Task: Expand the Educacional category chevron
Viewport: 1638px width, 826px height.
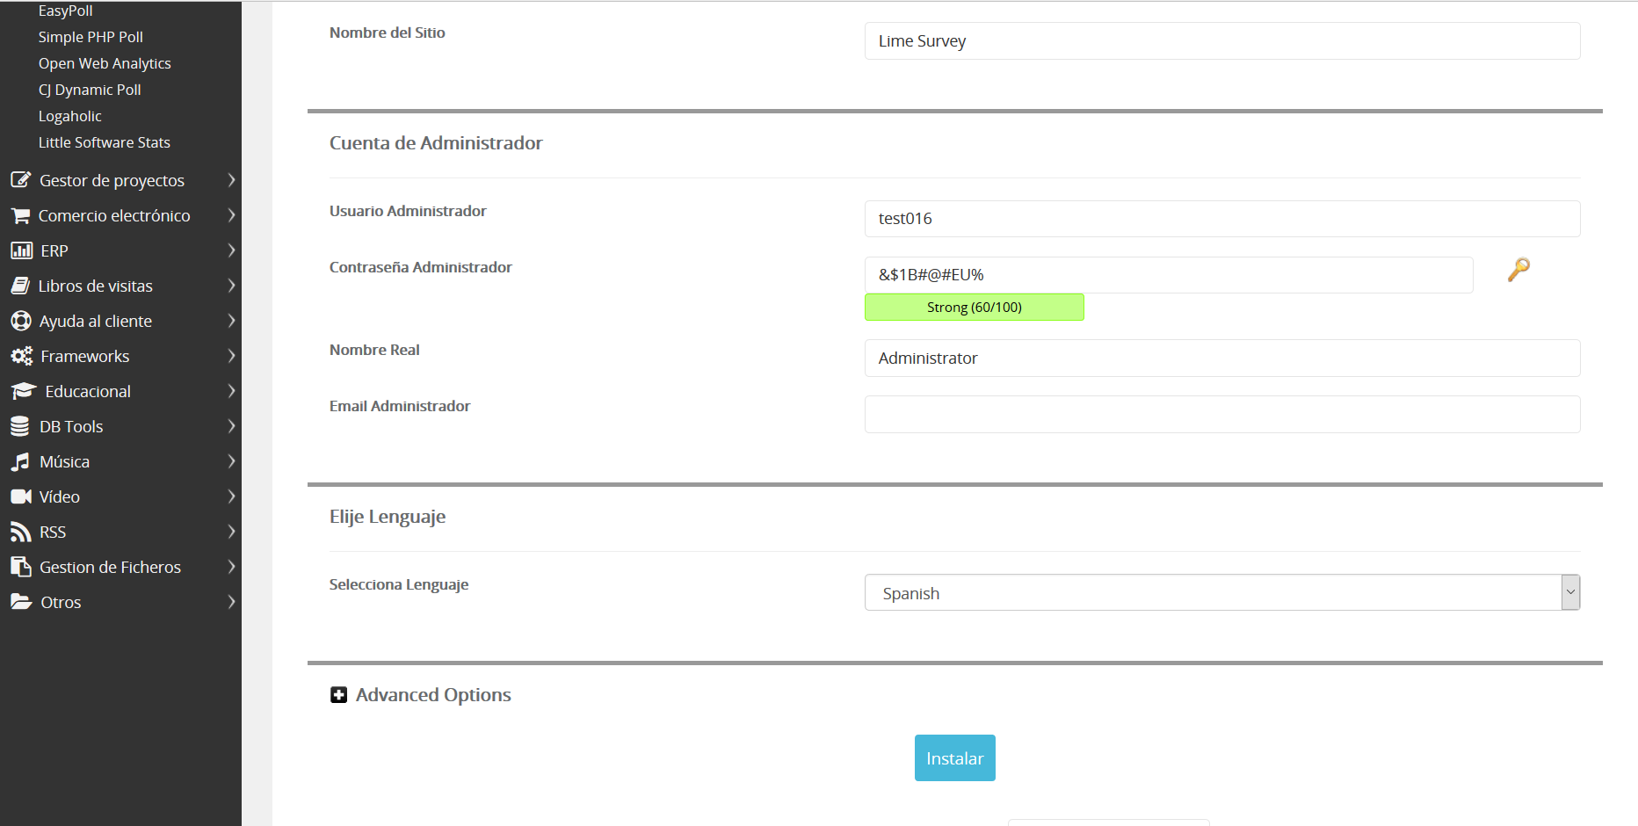Action: point(231,391)
